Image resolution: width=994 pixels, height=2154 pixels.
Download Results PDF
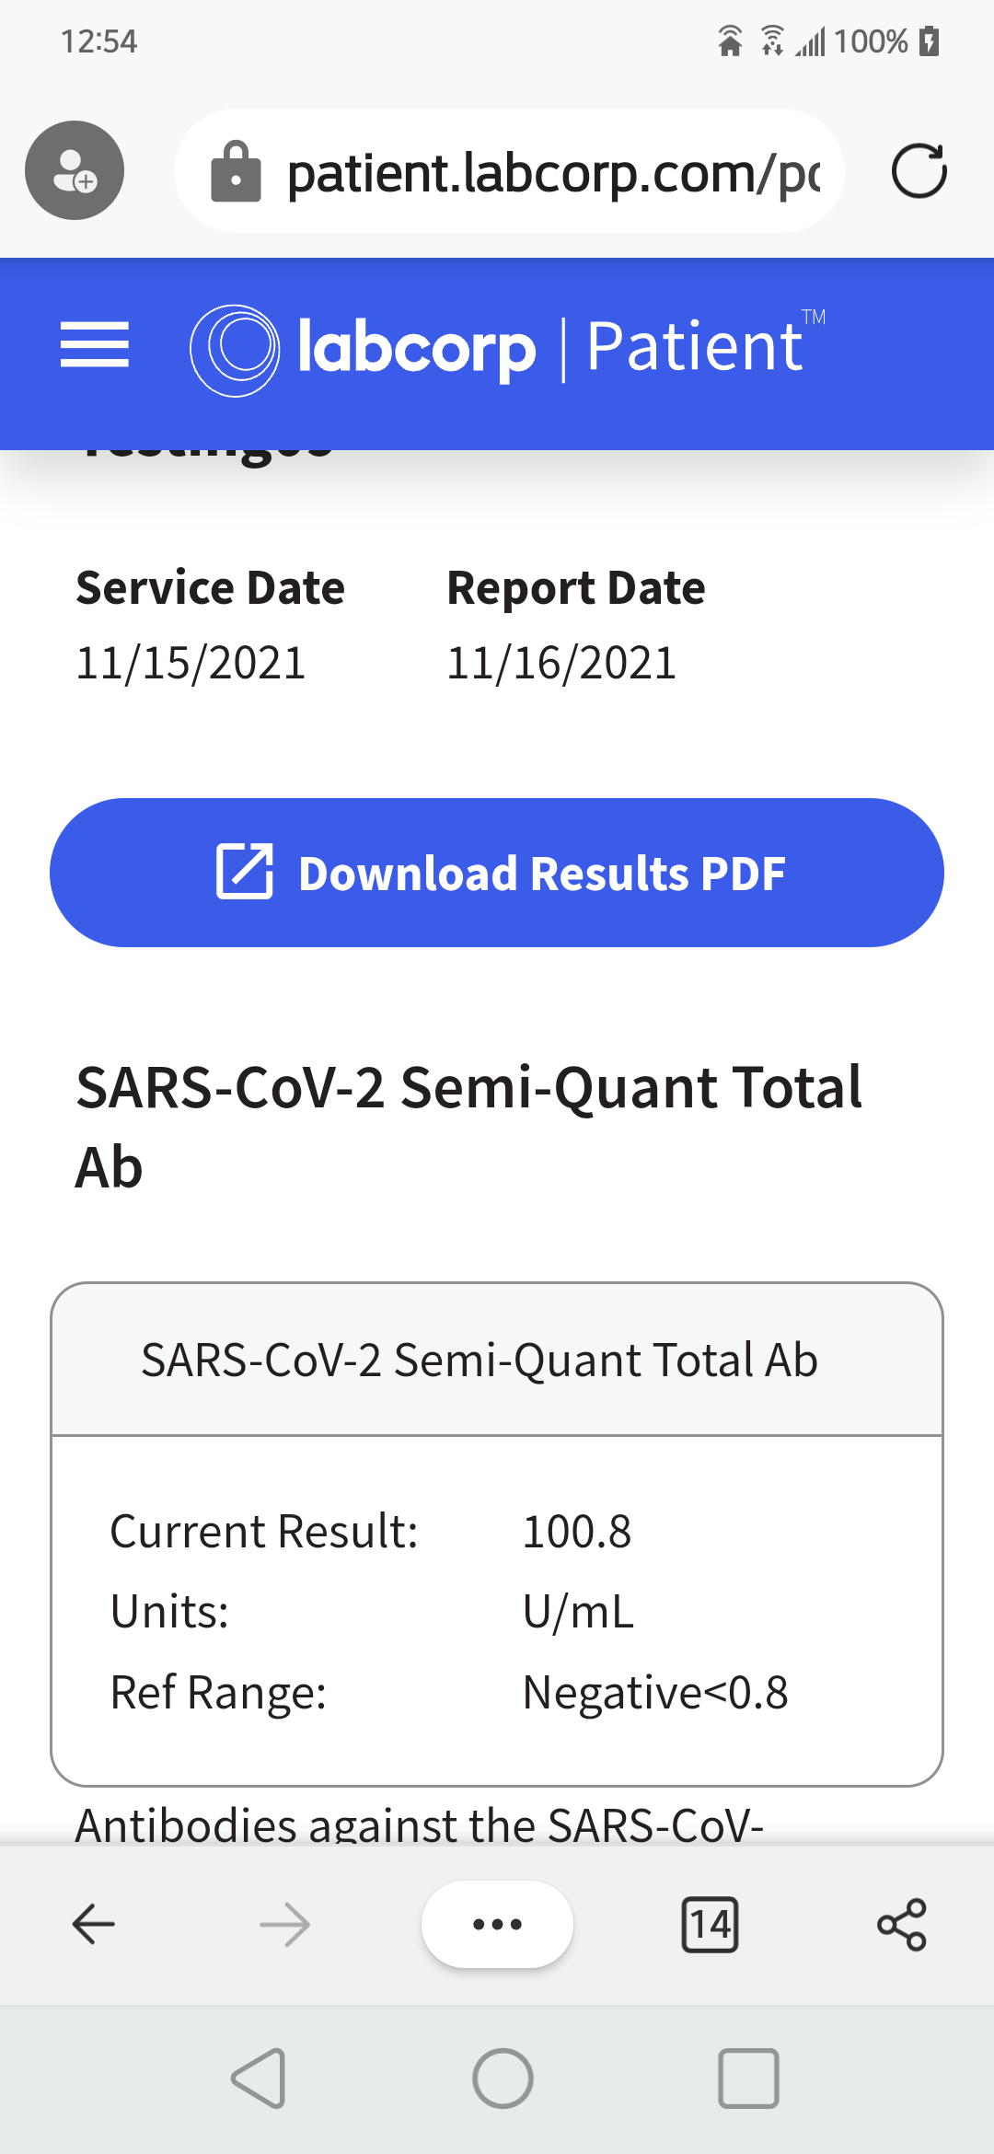tap(497, 873)
